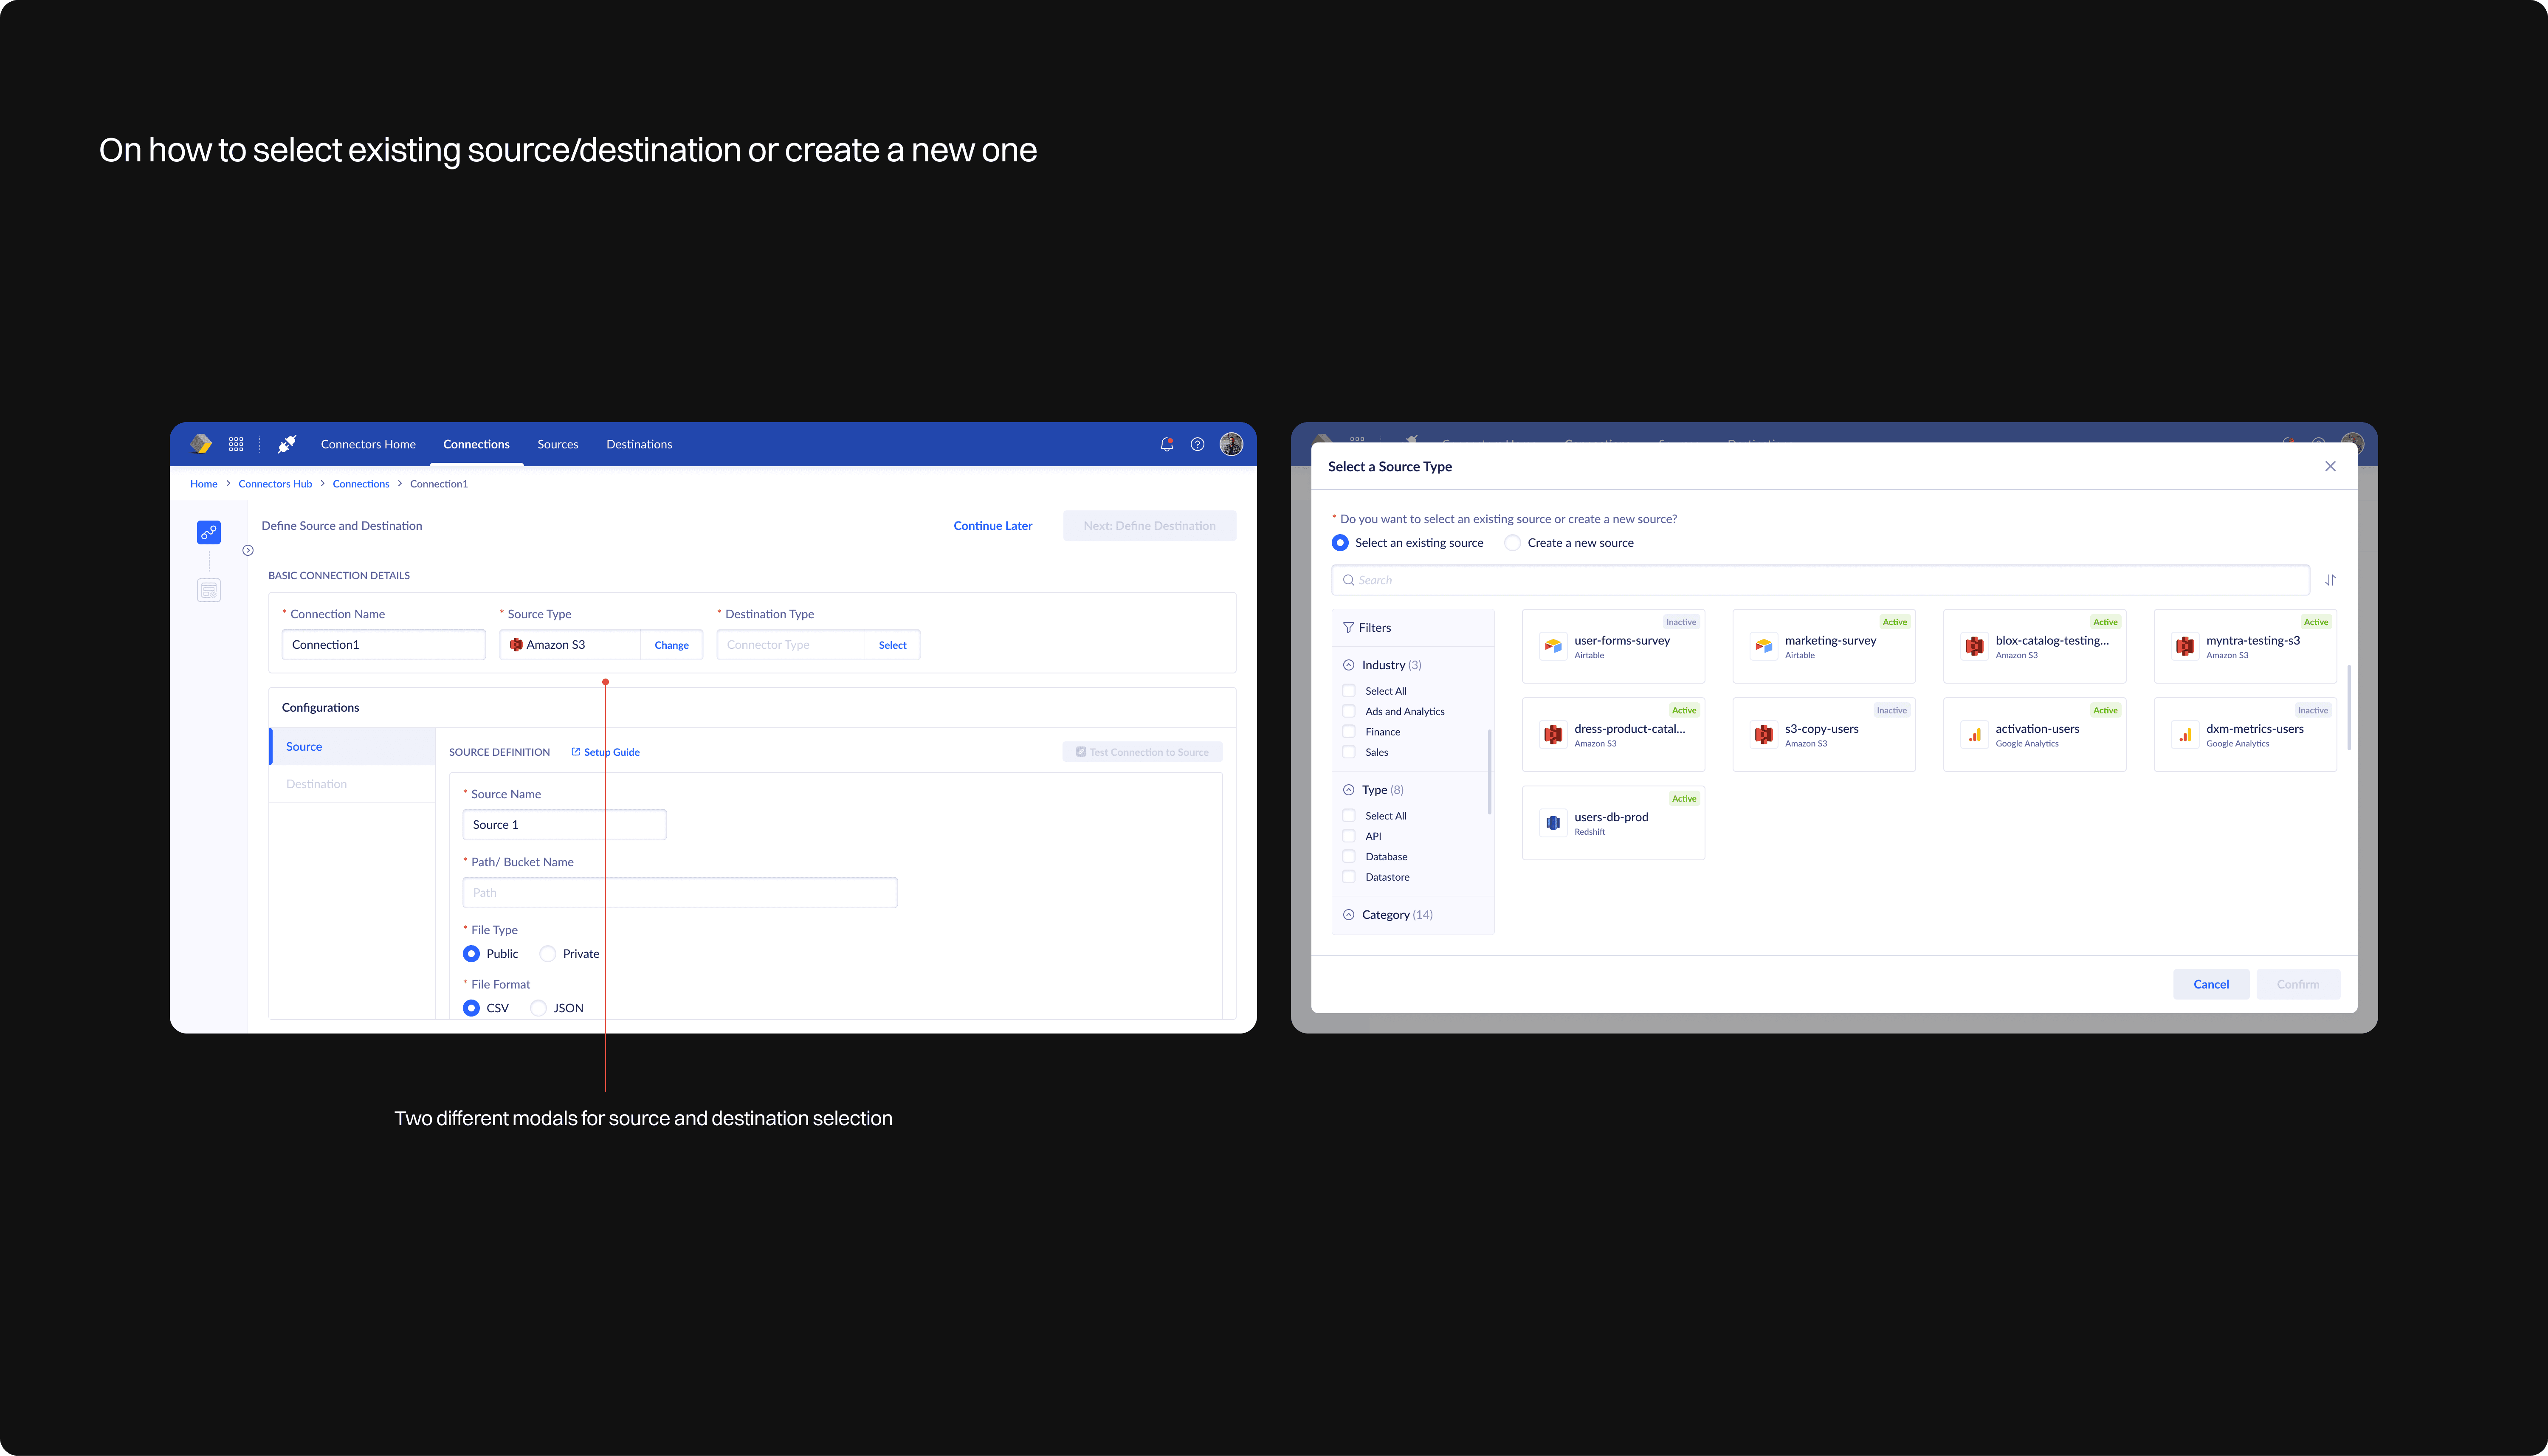The image size is (2548, 1456).
Task: Click the second step icon in left sidebar
Action: (209, 590)
